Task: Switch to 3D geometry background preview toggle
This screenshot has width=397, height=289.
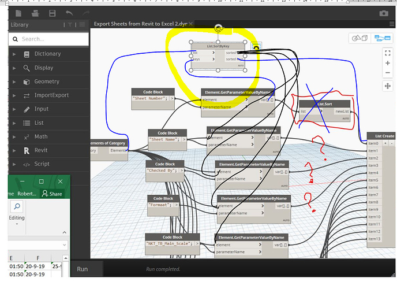Action: [360, 38]
